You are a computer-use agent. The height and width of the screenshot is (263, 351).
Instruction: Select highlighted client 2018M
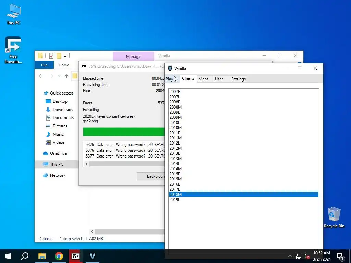point(244,195)
